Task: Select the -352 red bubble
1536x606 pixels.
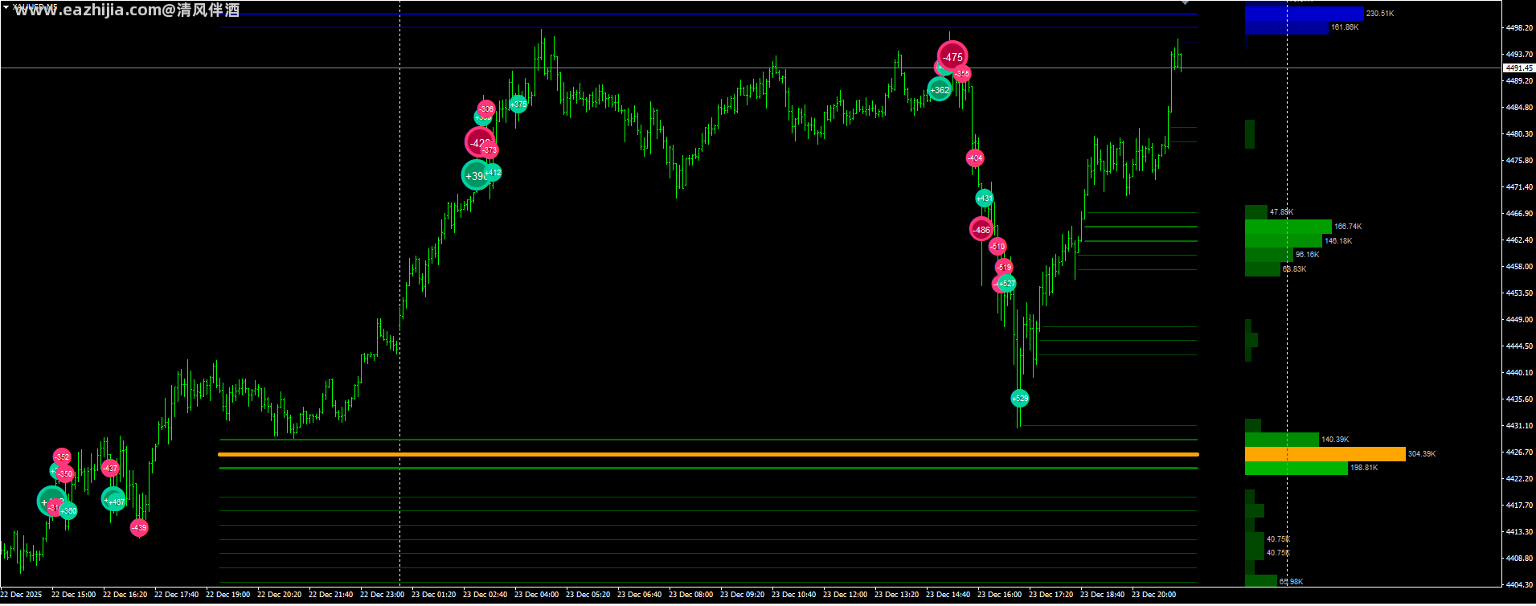Action: pyautogui.click(x=62, y=457)
